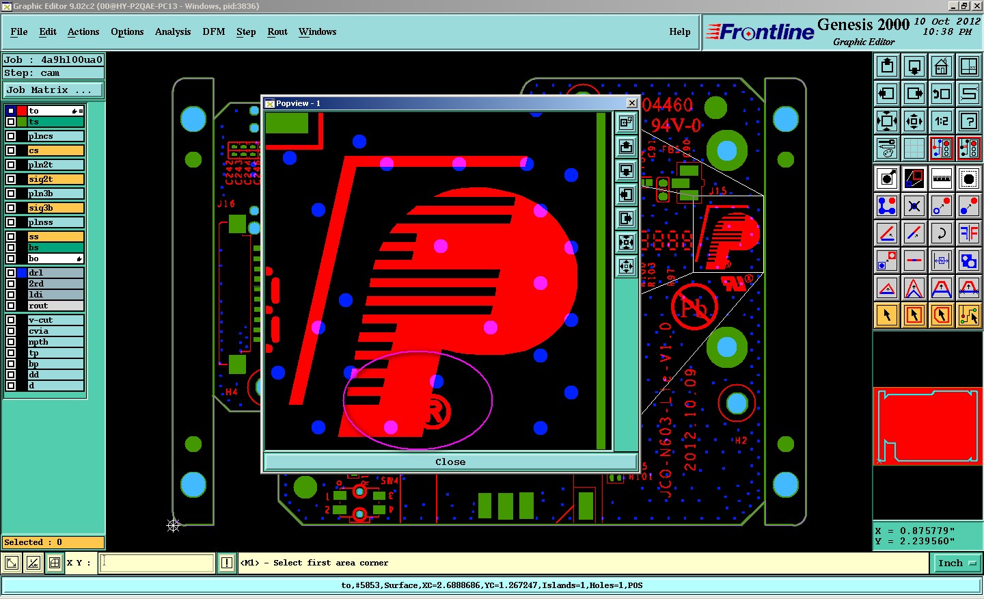
Task: Click the 1:2 scale icon
Action: [x=942, y=121]
